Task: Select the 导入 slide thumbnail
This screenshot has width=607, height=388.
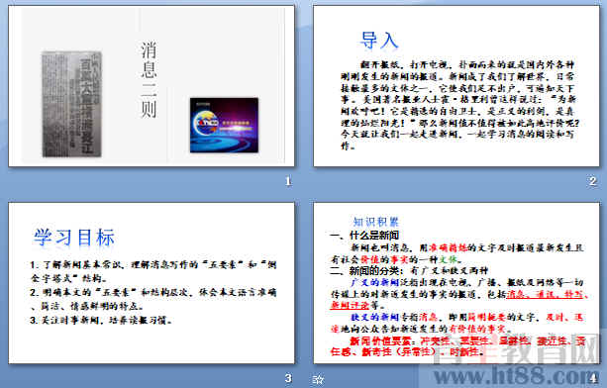Action: pyautogui.click(x=456, y=86)
